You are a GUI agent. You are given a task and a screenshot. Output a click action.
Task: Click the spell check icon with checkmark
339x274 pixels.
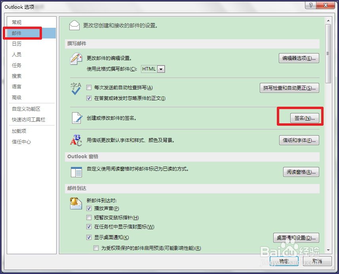(x=76, y=89)
